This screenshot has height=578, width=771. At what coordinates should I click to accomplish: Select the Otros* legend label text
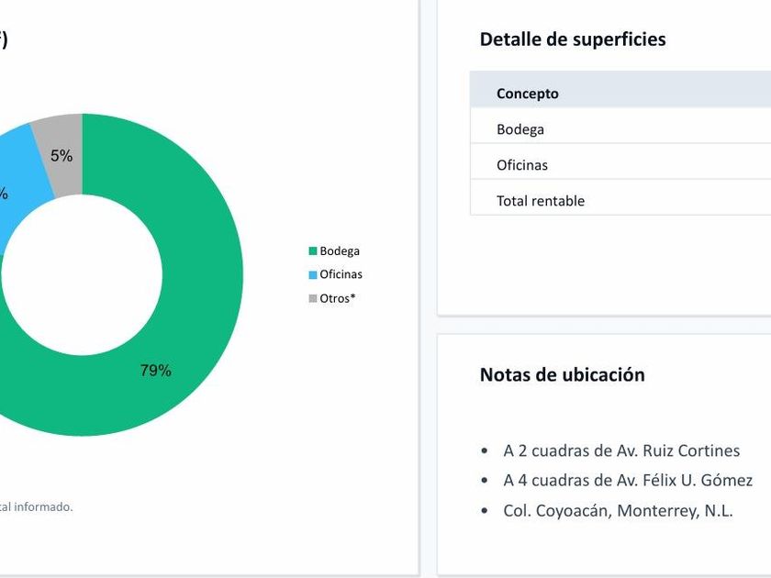pos(337,299)
